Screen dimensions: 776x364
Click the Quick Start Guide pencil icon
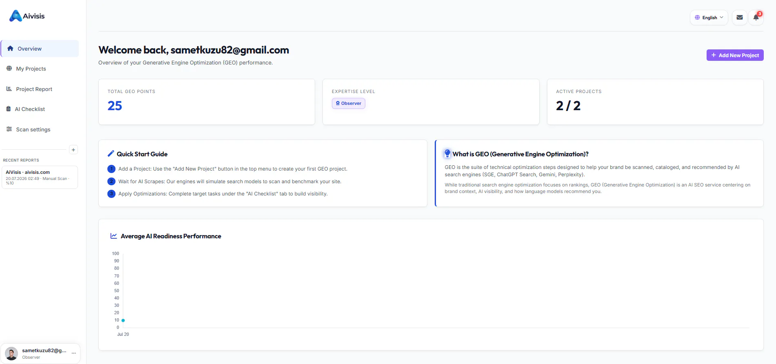111,153
